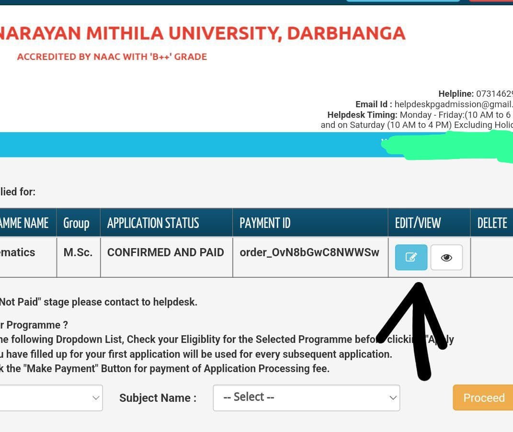
Task: Expand the programme dropdown left of Subject Name
Action: pos(51,398)
